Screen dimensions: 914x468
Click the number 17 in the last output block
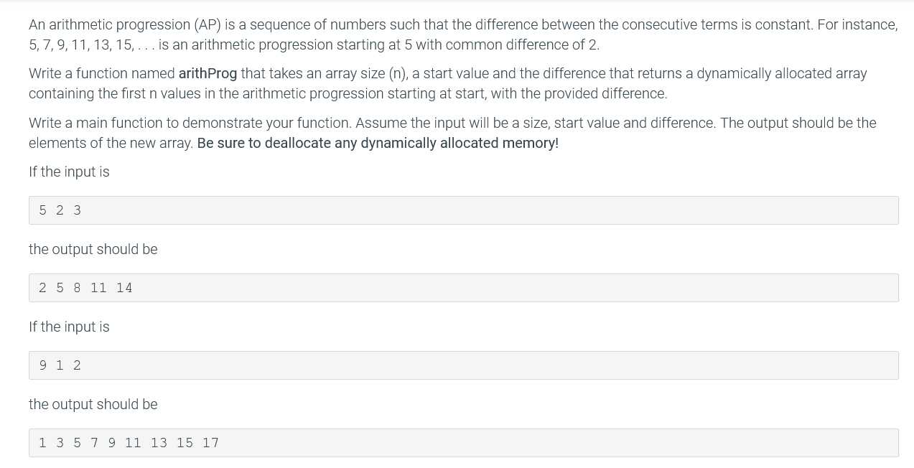tap(210, 443)
